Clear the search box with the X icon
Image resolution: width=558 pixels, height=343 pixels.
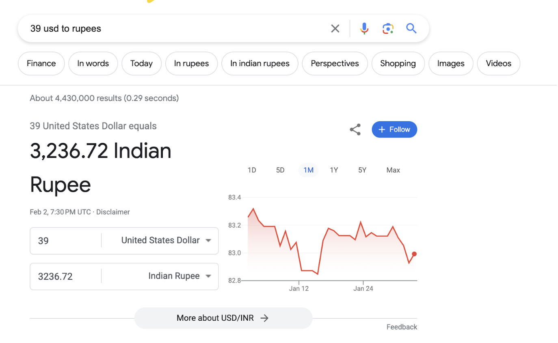coord(335,28)
